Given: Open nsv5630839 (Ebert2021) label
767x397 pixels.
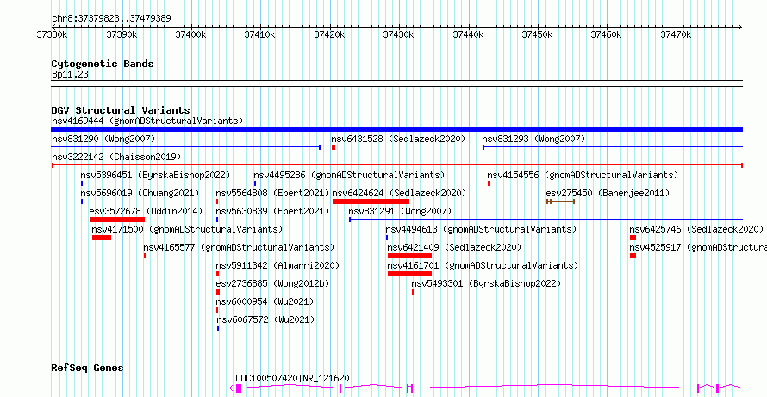Looking at the screenshot, I should tap(272, 211).
